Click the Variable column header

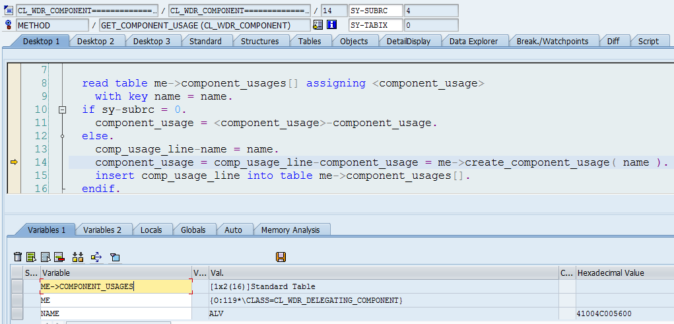pos(115,273)
